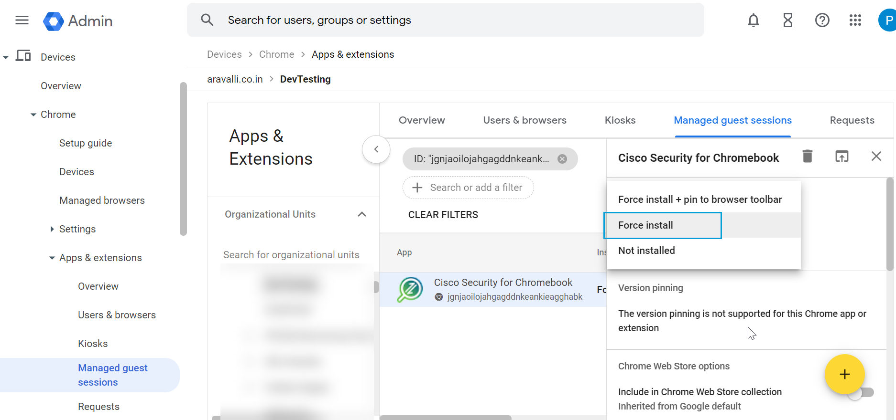Focus the Search for users, groups or settings field
The height and width of the screenshot is (420, 896).
coord(445,20)
